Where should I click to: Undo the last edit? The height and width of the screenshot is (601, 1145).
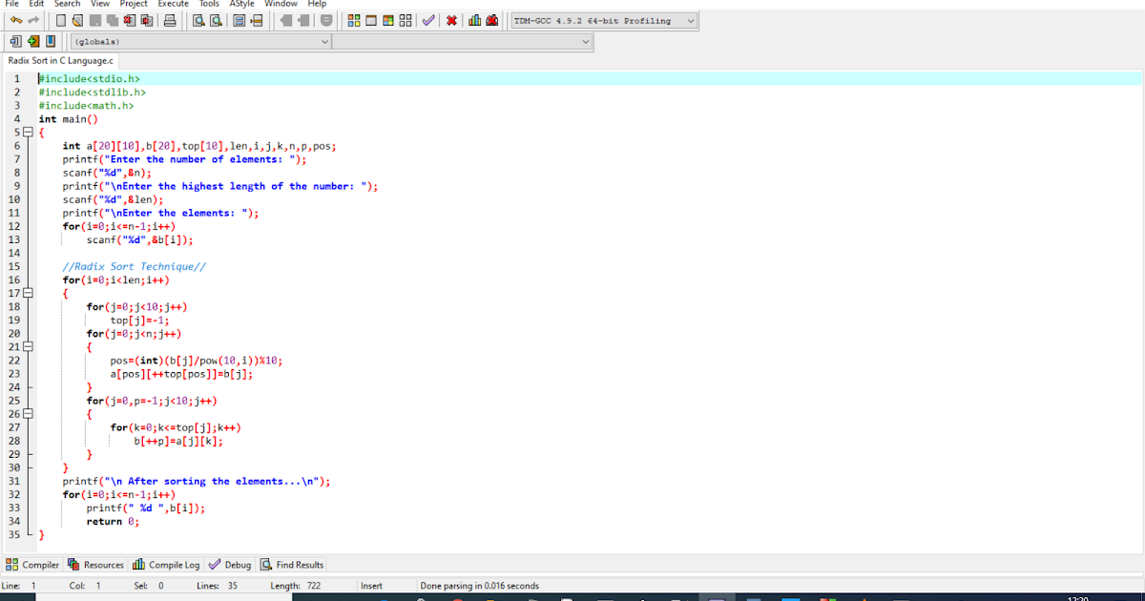[14, 20]
